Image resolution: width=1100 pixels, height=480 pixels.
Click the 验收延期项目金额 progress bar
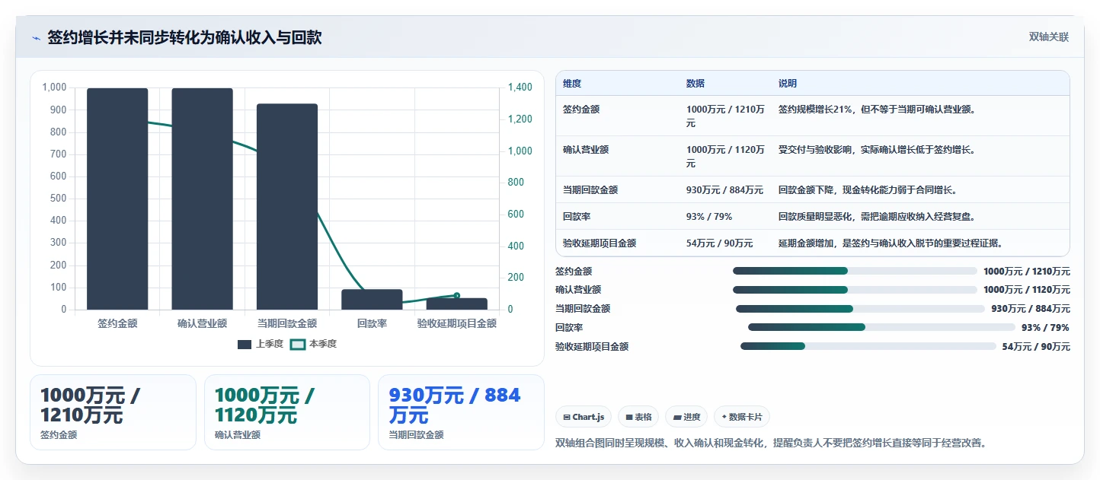[x=868, y=346]
